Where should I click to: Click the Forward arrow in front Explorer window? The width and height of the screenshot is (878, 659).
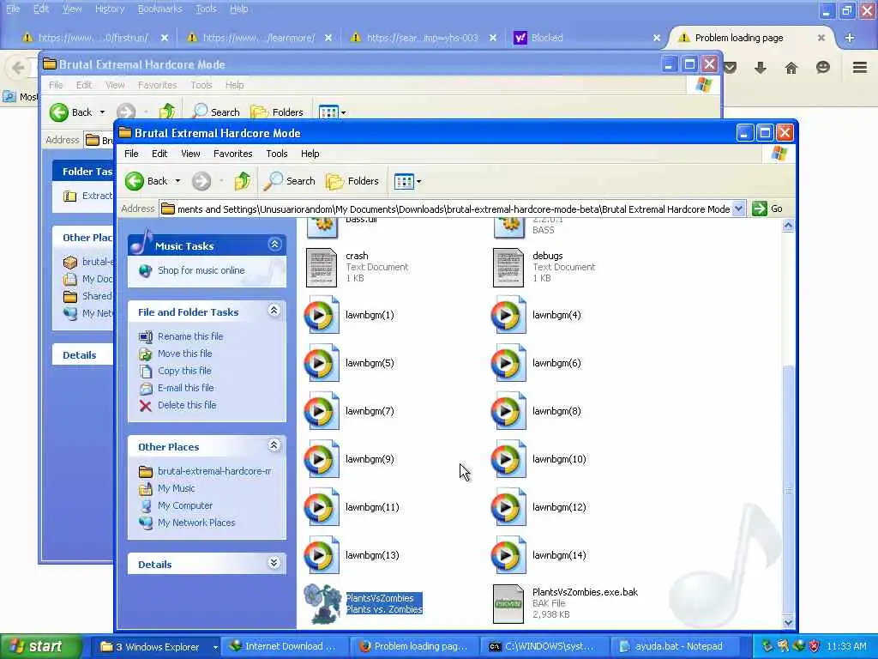(x=201, y=181)
